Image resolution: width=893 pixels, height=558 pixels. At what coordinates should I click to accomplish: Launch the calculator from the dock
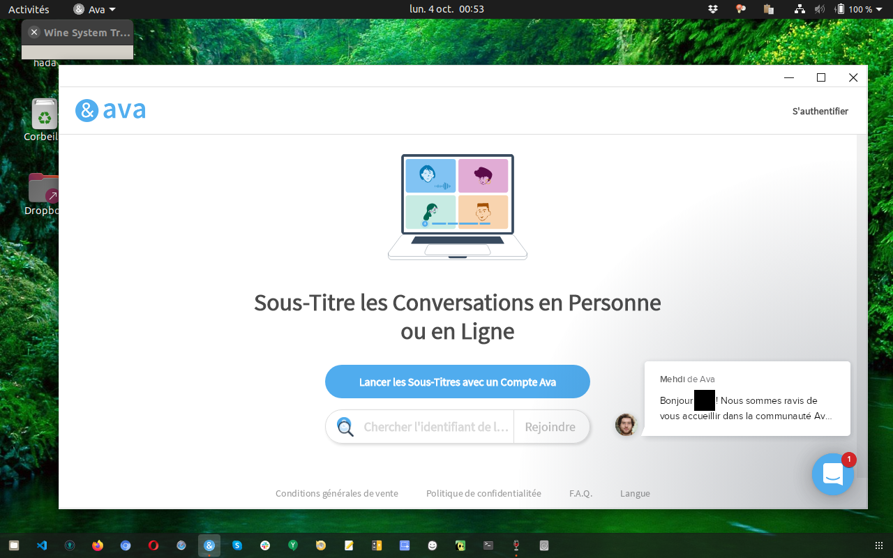pyautogui.click(x=377, y=545)
